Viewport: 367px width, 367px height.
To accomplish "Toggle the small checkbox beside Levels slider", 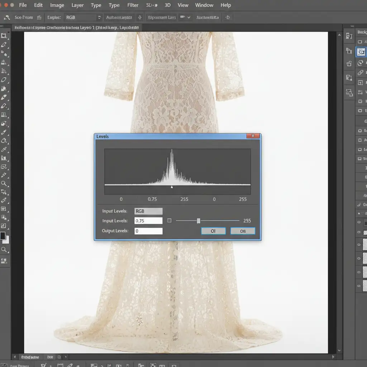I will [x=170, y=221].
